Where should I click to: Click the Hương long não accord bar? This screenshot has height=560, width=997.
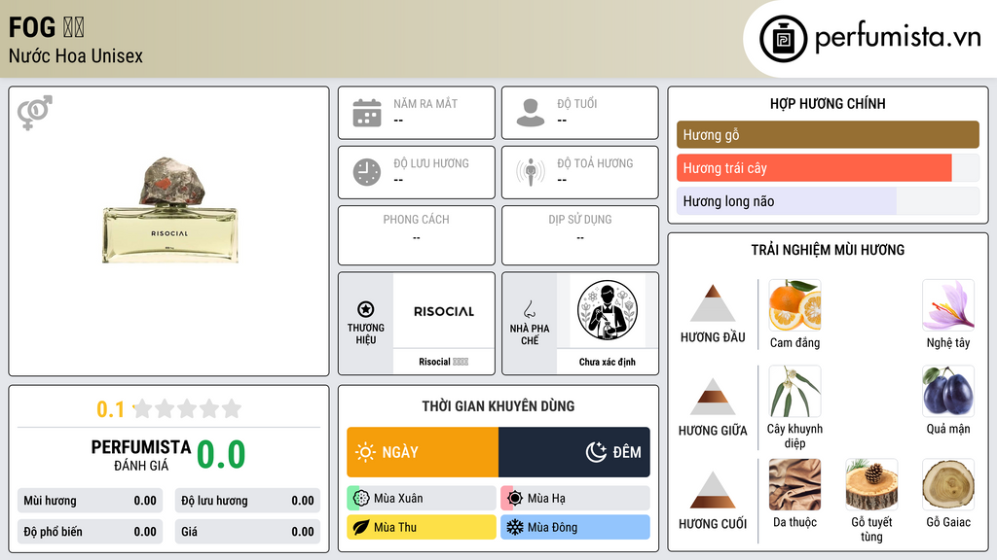coord(828,201)
